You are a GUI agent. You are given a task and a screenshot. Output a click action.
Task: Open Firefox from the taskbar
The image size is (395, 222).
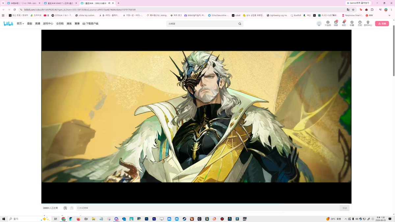78,219
